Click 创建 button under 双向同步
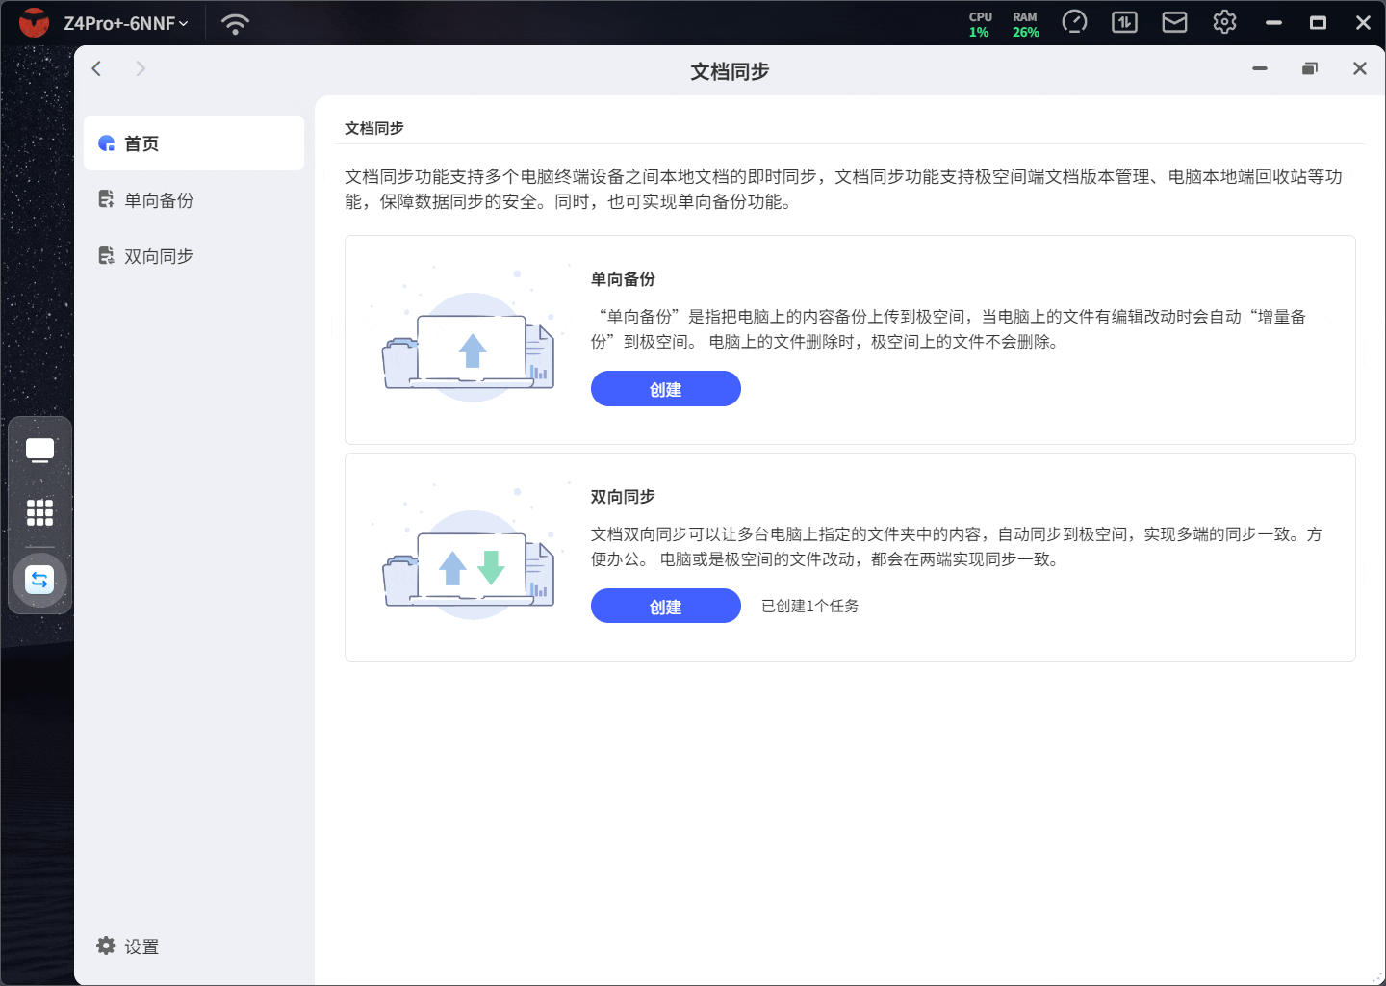The height and width of the screenshot is (986, 1386). tap(666, 607)
